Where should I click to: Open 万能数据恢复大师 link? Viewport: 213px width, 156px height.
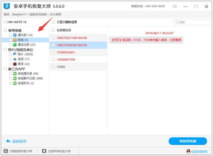(21, 151)
